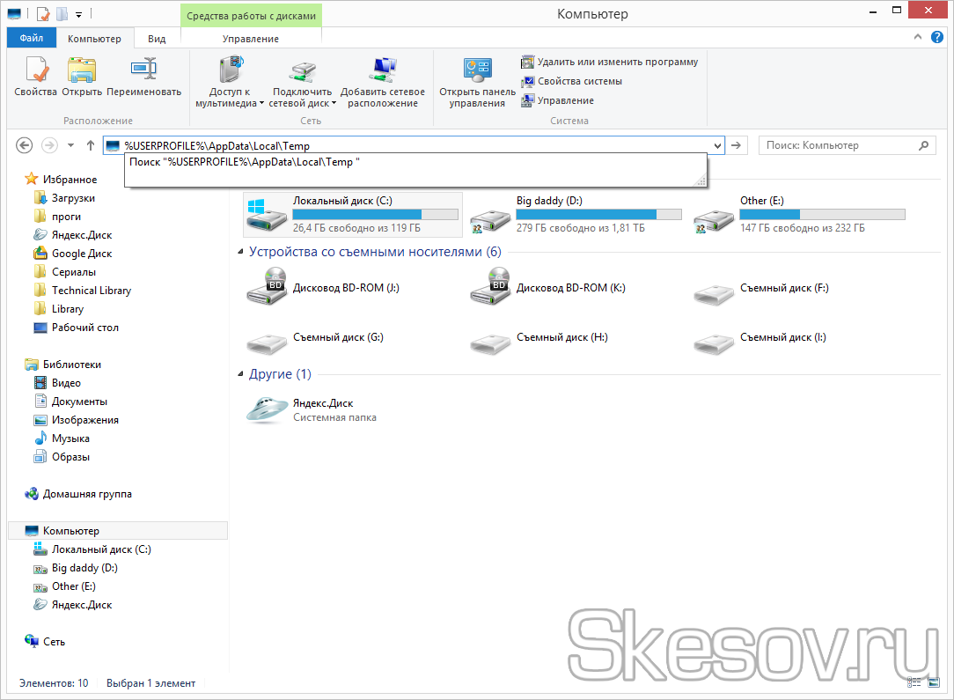Minimize the ribbon with the chevron
This screenshot has width=954, height=700.
(x=917, y=38)
